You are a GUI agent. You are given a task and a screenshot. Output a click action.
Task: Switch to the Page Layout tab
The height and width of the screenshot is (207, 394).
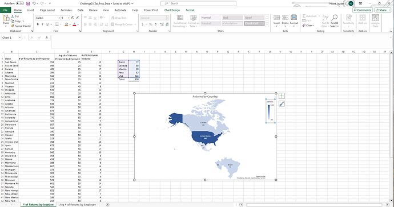click(47, 10)
